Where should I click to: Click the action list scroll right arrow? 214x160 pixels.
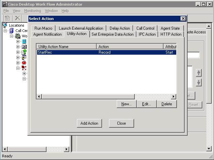click(x=174, y=96)
